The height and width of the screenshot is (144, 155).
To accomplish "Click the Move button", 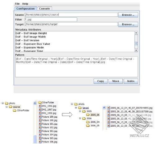I will [116, 81].
